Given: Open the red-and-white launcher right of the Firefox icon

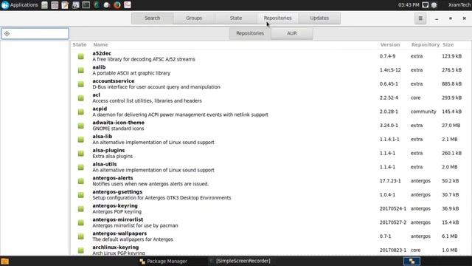Looking at the screenshot, I should (x=128, y=5).
